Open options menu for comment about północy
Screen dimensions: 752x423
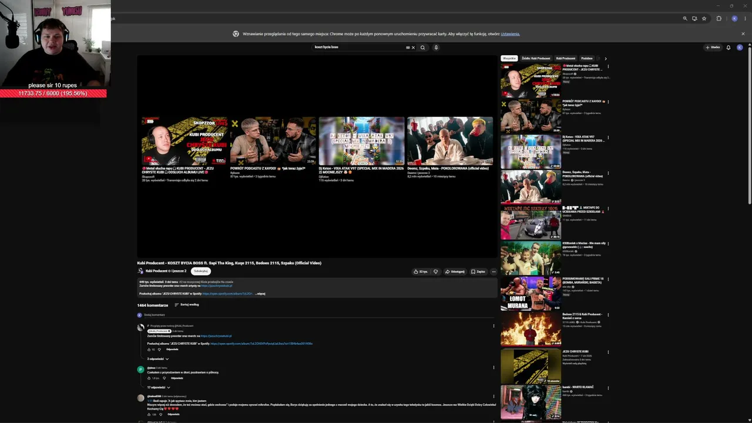click(x=493, y=368)
